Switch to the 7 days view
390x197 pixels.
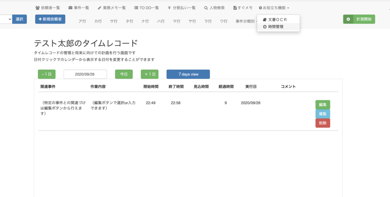pos(188,74)
